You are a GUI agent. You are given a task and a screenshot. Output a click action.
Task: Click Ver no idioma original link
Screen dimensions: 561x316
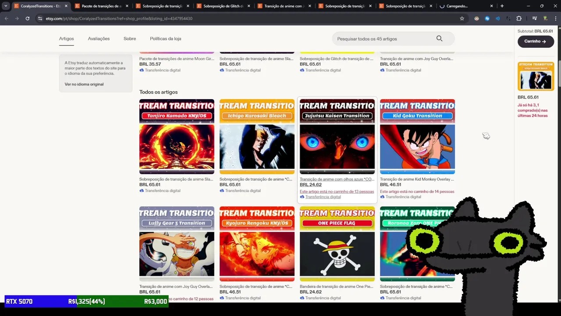tap(84, 84)
